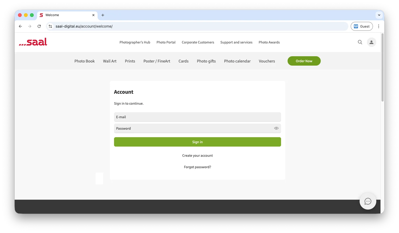The height and width of the screenshot is (233, 399).
Task: Click the Order Now button
Action: tap(304, 61)
